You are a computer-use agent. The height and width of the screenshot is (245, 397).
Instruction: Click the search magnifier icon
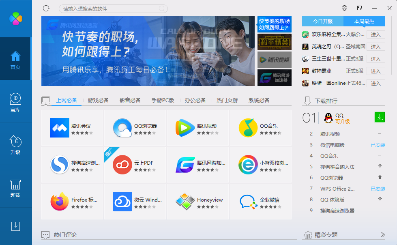pos(162,9)
